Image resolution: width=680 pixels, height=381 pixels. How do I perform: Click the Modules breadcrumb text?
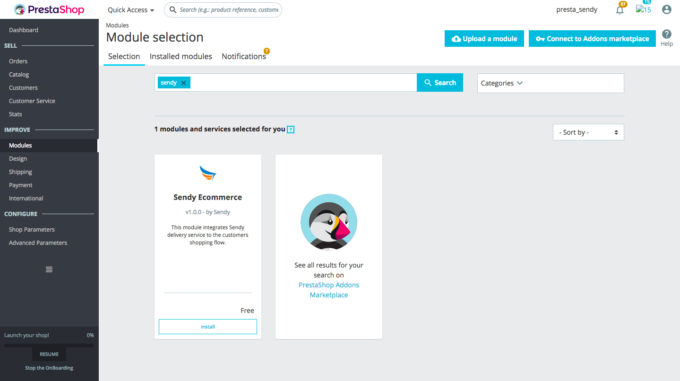[117, 25]
